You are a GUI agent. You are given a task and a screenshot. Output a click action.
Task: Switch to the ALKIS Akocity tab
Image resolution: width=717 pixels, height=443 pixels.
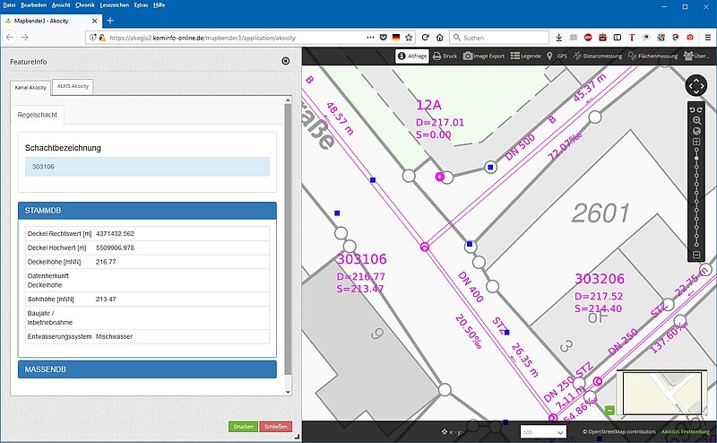(72, 87)
